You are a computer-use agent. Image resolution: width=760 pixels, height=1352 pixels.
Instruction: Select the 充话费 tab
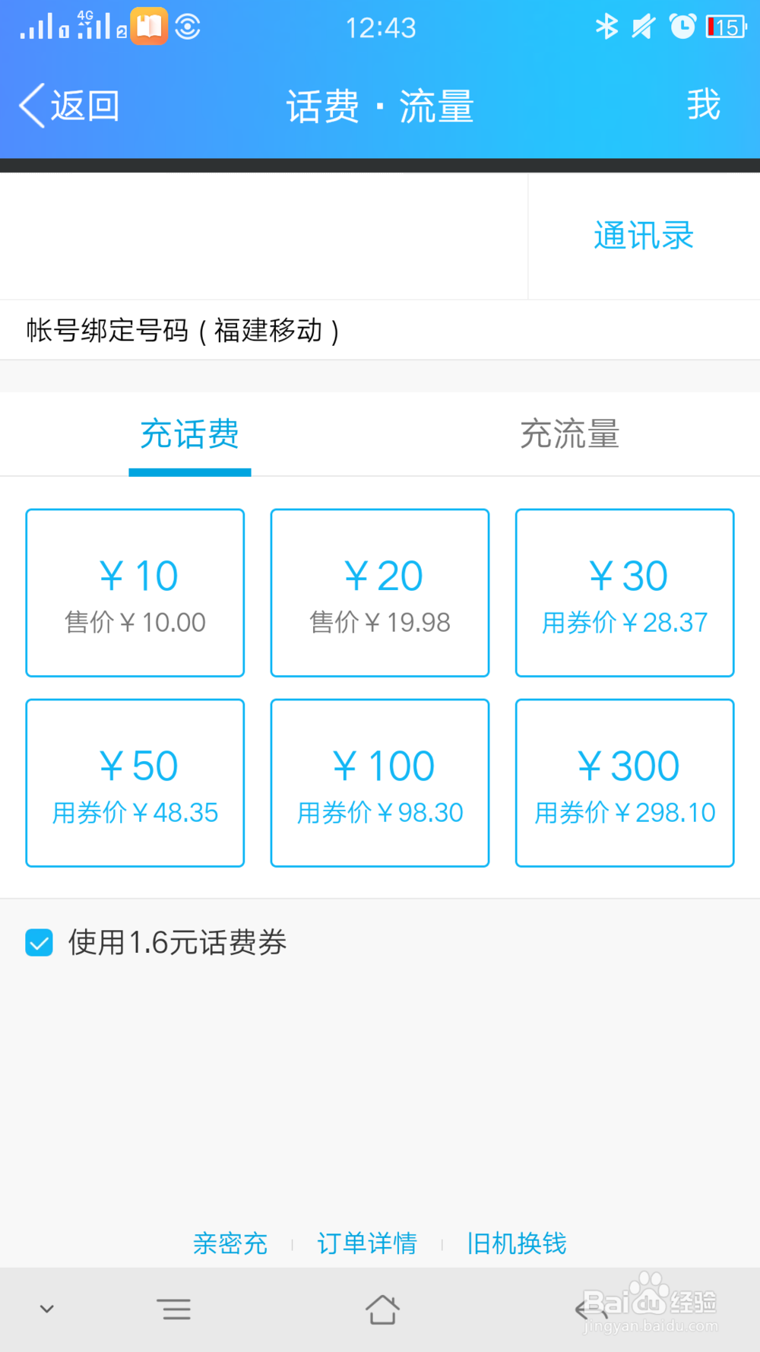click(189, 434)
